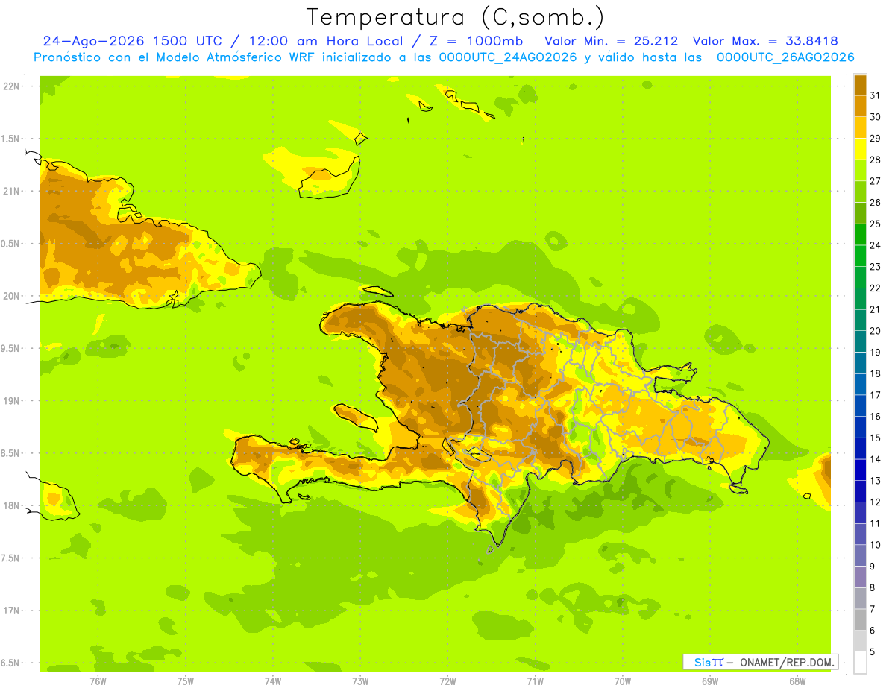895x691 pixels.
Task: Click the colorbar value label "30"
Action: coord(876,117)
